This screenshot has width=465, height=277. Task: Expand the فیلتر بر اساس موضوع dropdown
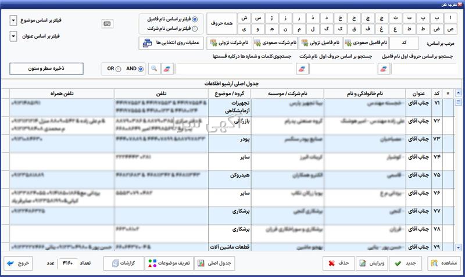click(x=13, y=20)
